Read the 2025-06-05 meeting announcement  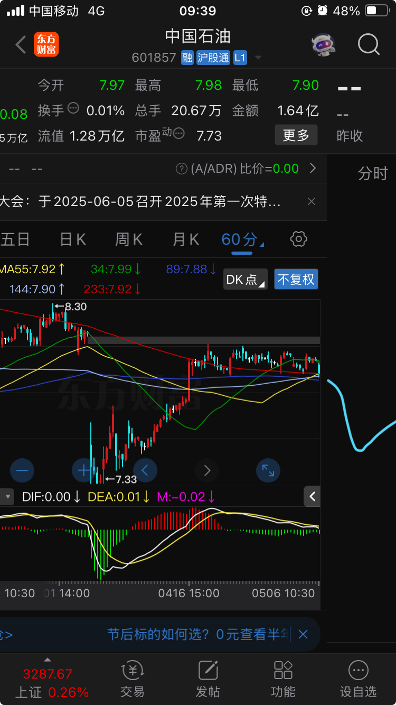(x=140, y=201)
